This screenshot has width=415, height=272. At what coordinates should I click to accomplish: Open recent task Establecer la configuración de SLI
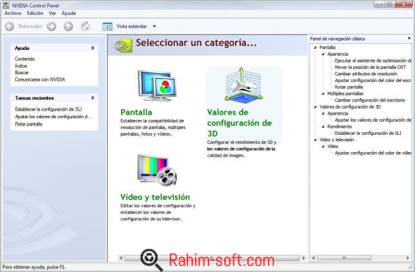click(x=49, y=109)
